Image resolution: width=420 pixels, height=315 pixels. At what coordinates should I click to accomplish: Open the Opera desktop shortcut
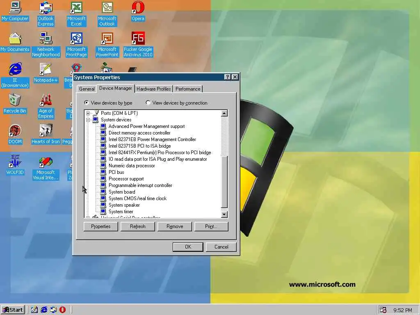point(138,11)
